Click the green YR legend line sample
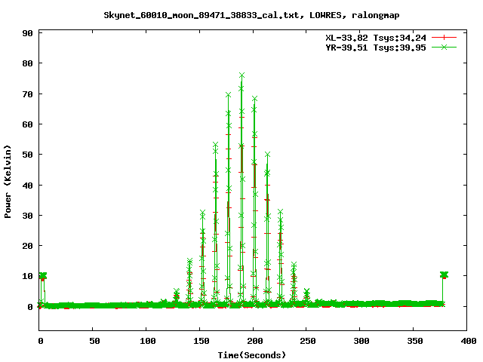The height and width of the screenshot is (362, 483). pos(444,47)
